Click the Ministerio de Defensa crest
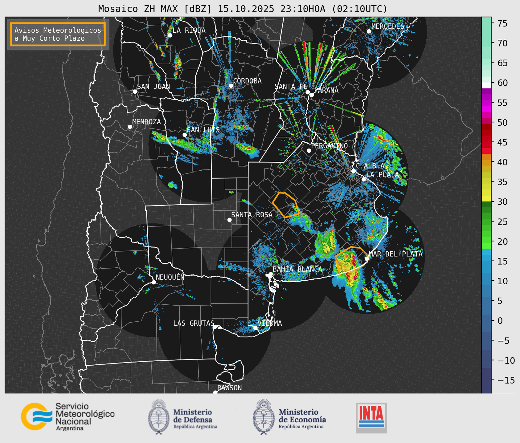The height and width of the screenshot is (443, 520). [x=159, y=417]
